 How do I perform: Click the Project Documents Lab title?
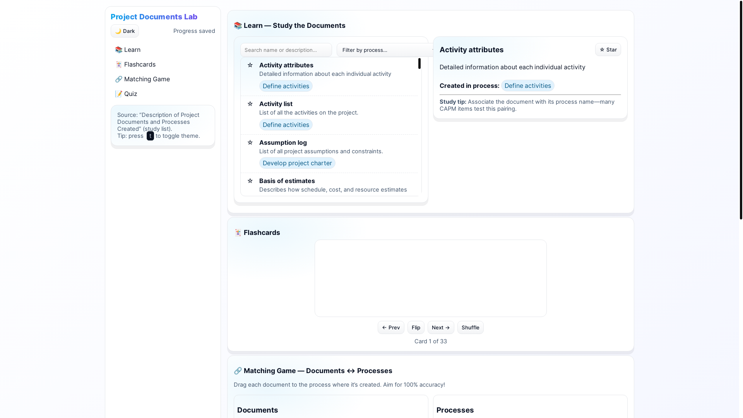click(x=154, y=17)
